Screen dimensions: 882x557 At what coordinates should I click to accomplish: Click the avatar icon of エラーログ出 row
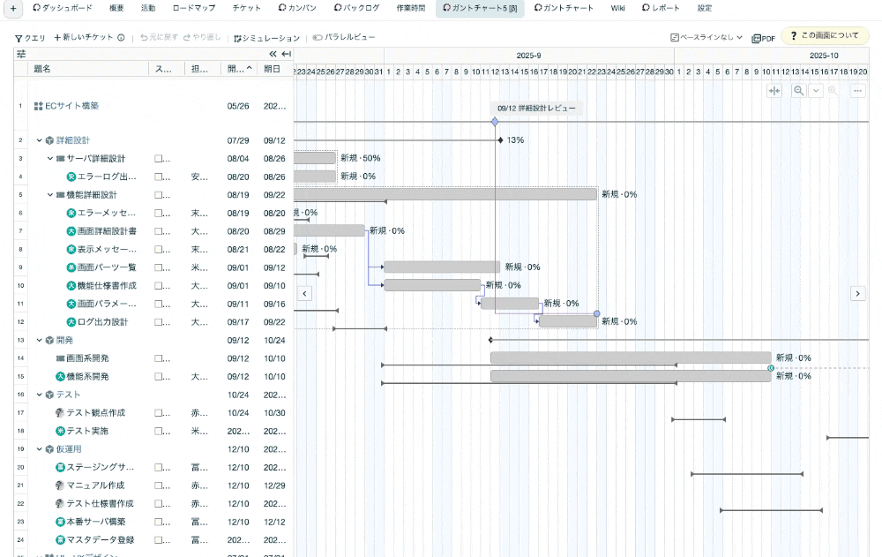[x=71, y=177]
